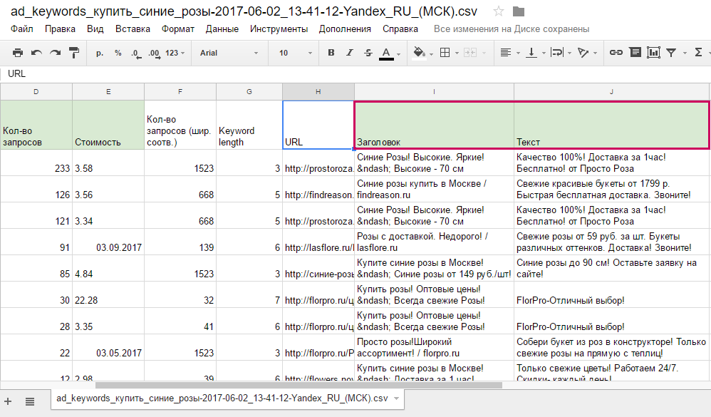Toggle bold formatting
This screenshot has height=417, width=711.
[x=331, y=53]
